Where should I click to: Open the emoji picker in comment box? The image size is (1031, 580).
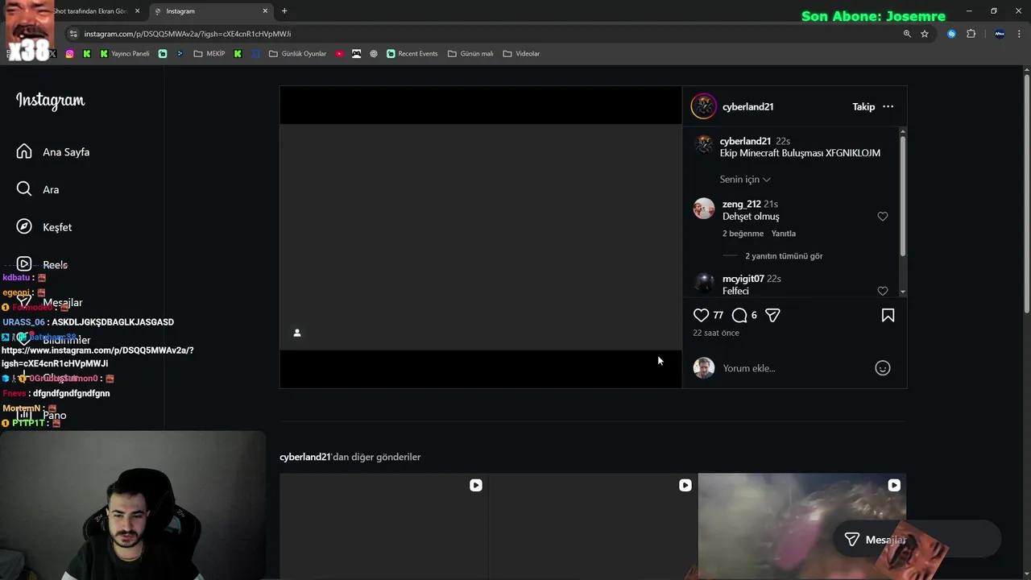point(883,368)
